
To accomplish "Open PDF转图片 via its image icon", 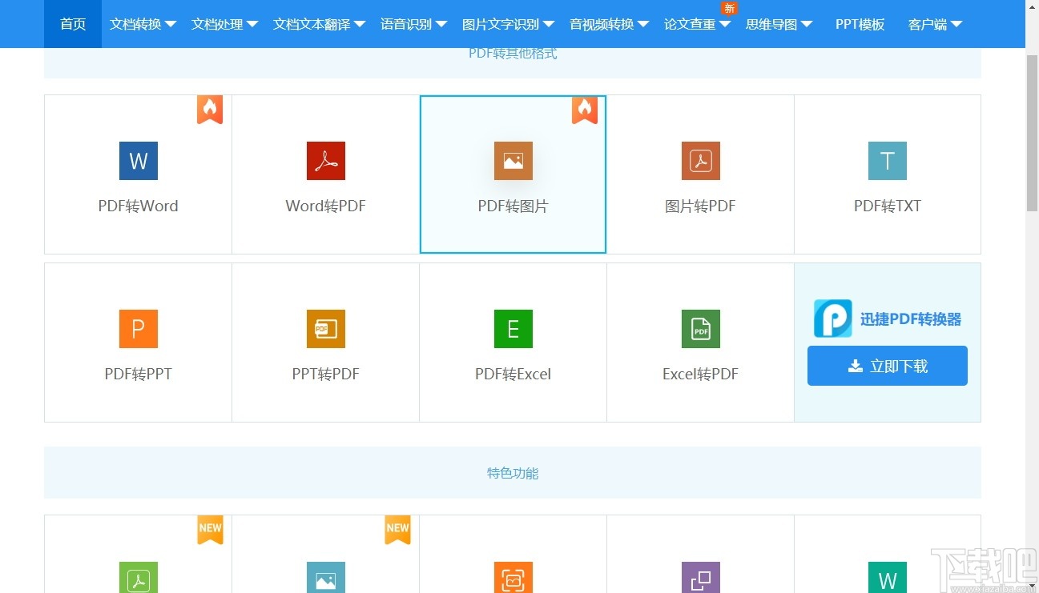I will pos(513,161).
